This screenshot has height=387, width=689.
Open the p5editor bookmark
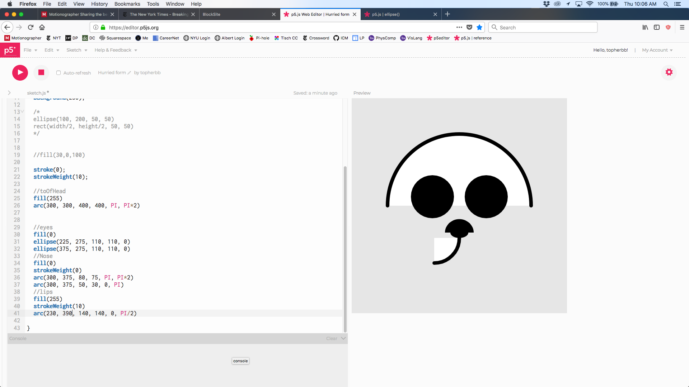point(438,38)
